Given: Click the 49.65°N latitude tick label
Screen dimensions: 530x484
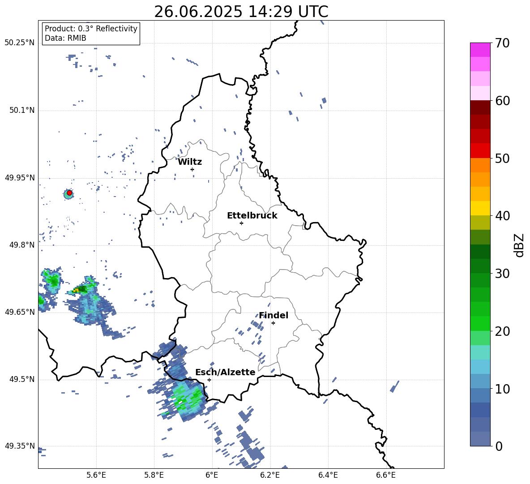Looking at the screenshot, I should [20, 312].
